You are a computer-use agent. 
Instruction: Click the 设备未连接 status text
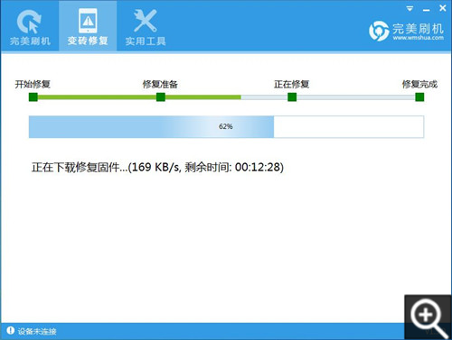click(x=37, y=331)
